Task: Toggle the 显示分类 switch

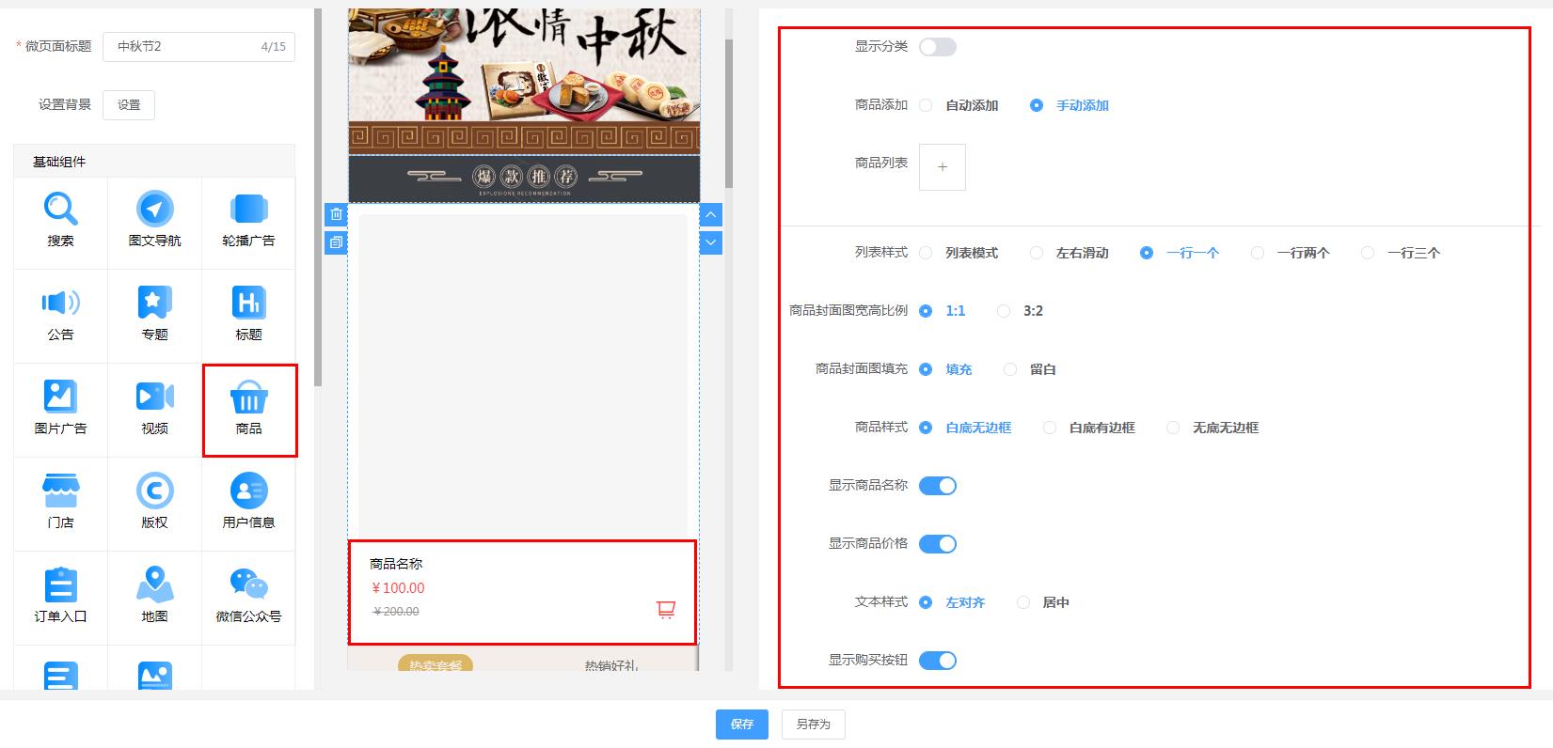Action: tap(938, 47)
